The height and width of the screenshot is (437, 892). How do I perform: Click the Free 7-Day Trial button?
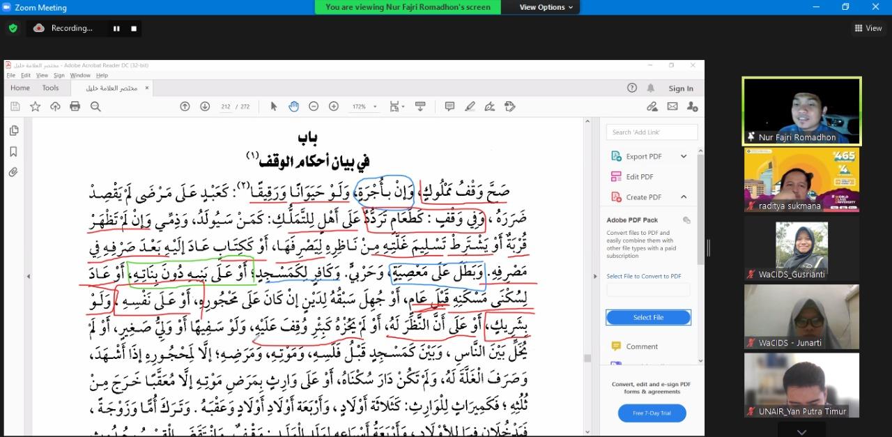pyautogui.click(x=652, y=413)
